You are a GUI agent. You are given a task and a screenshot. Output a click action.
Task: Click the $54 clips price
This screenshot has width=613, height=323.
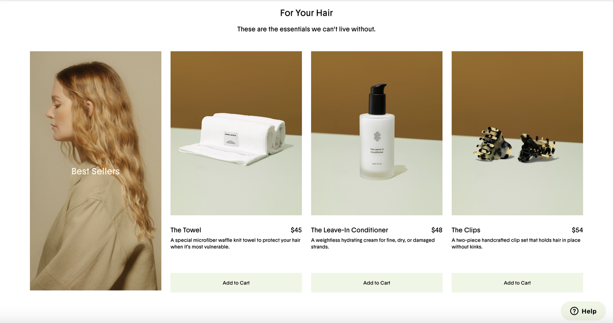(x=577, y=230)
